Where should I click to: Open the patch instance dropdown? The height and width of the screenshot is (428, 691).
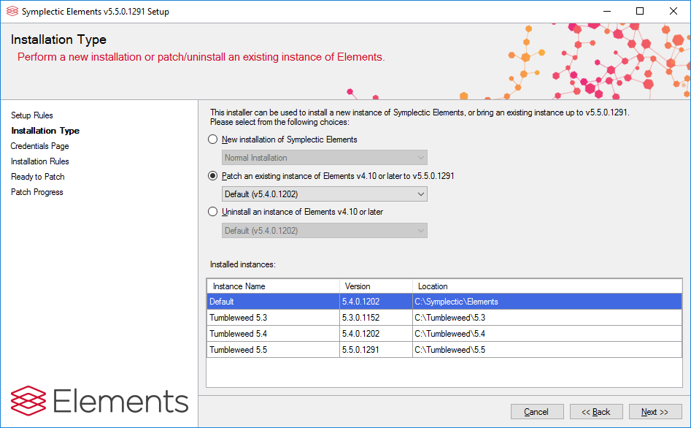pyautogui.click(x=325, y=194)
